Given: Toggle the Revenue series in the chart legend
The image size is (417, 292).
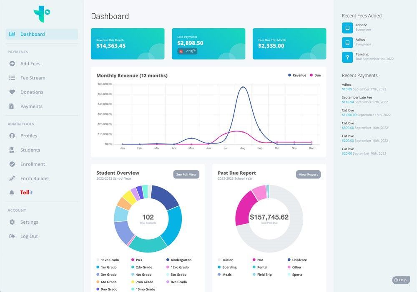Looking at the screenshot, I should tap(297, 75).
